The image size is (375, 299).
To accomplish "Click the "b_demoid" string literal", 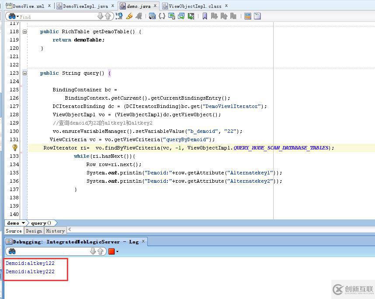I will click(202, 131).
